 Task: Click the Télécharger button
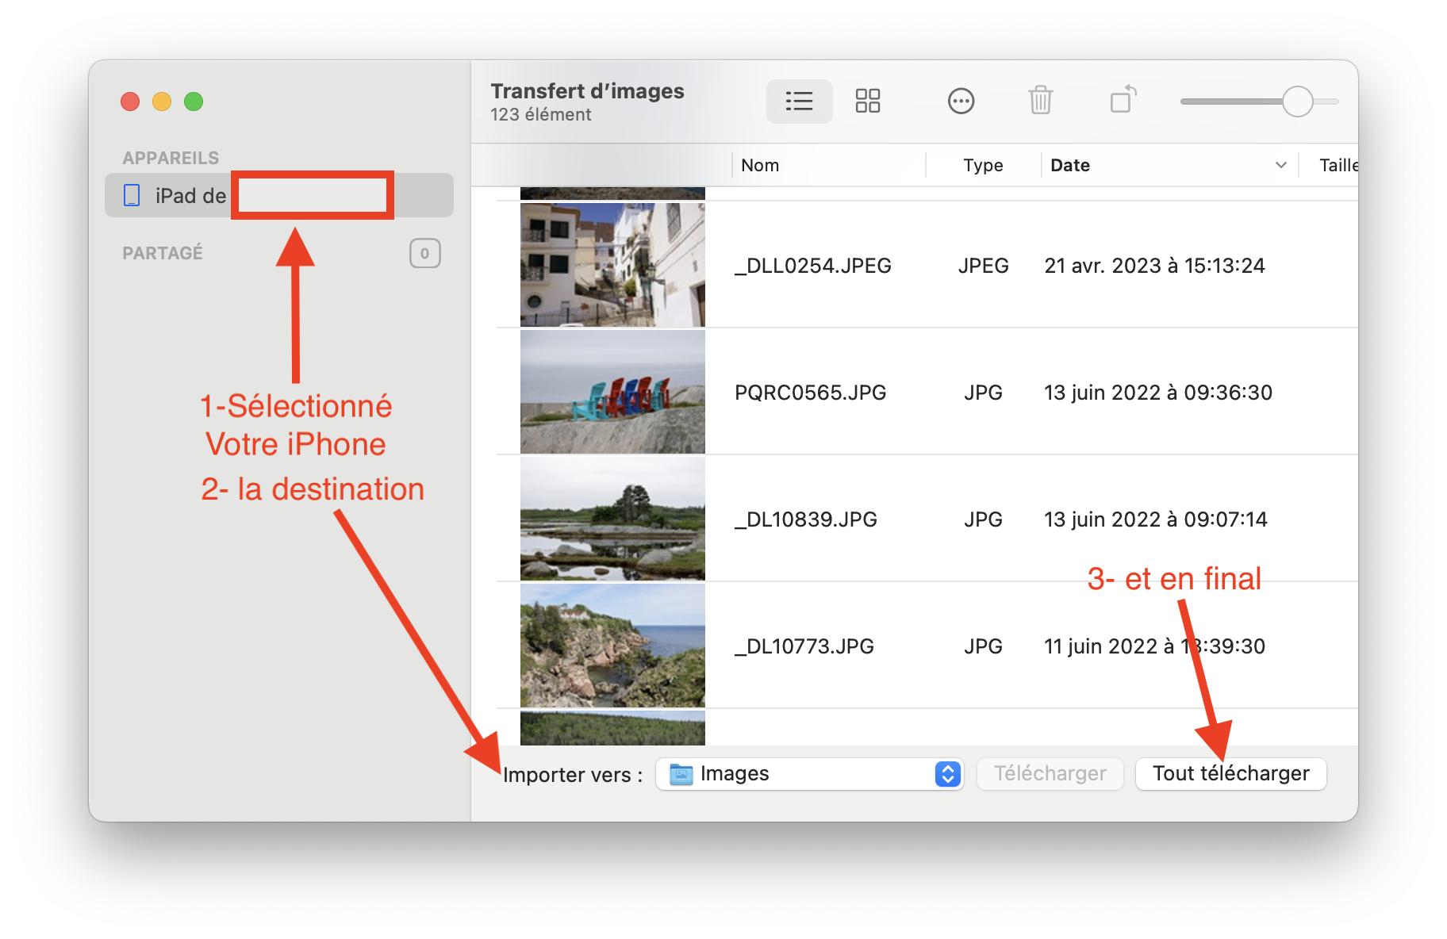(1050, 774)
